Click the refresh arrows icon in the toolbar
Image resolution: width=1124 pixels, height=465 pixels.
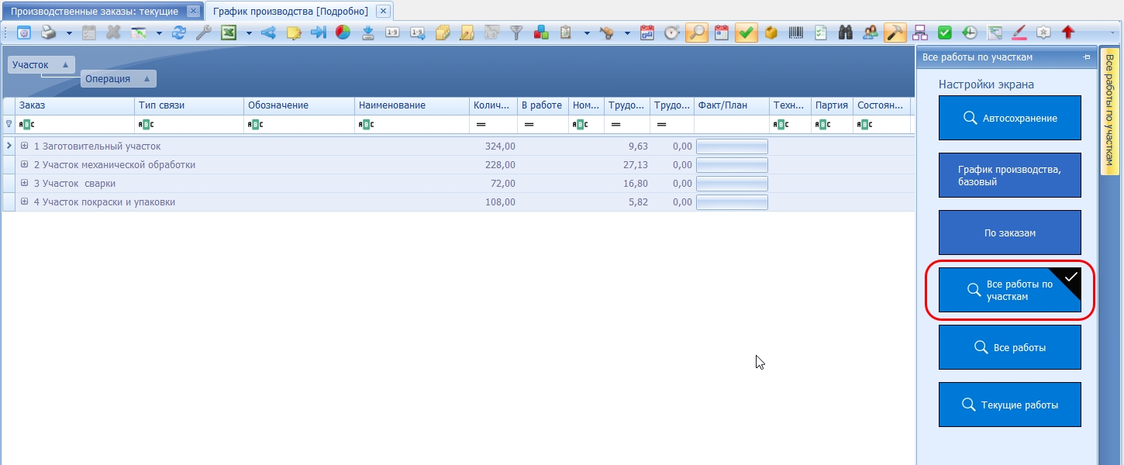(179, 33)
